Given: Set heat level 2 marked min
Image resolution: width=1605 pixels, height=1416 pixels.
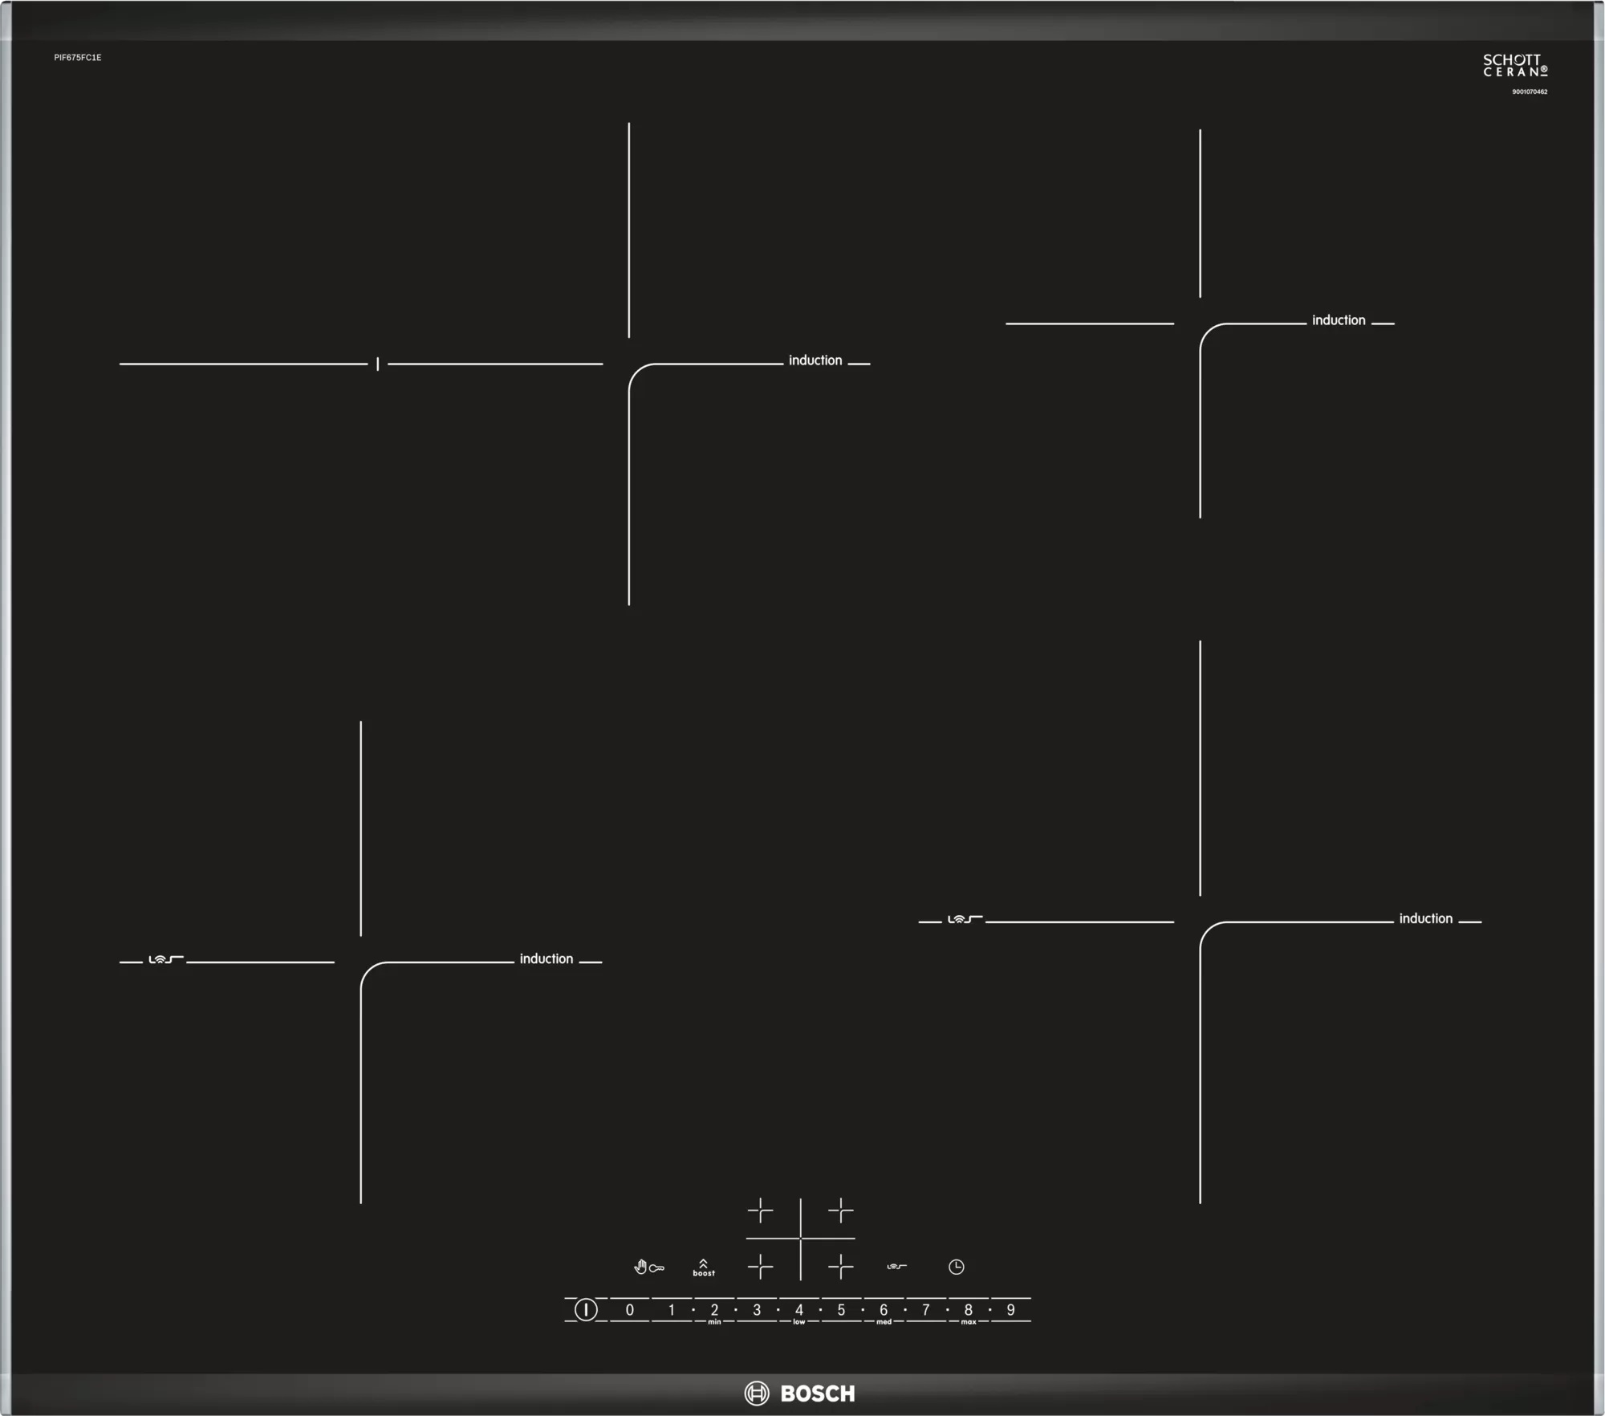Looking at the screenshot, I should tap(714, 1311).
